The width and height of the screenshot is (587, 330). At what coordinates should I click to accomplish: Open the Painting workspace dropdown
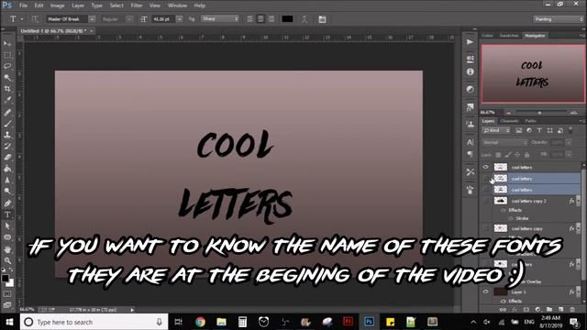[558, 19]
